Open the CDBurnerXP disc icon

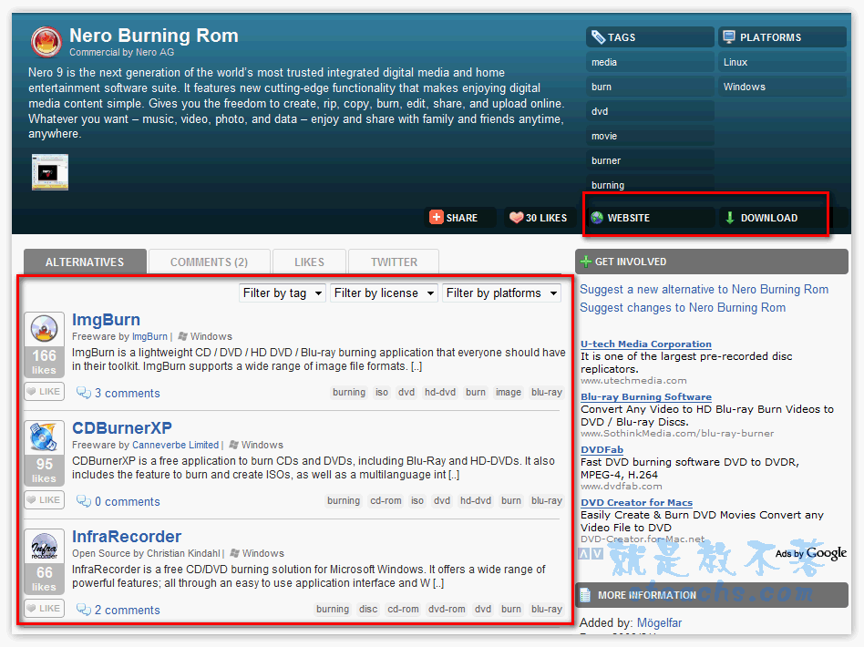(x=43, y=437)
